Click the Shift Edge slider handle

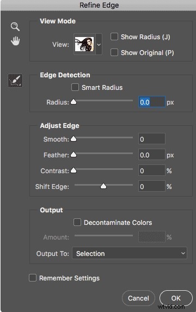[103, 186]
